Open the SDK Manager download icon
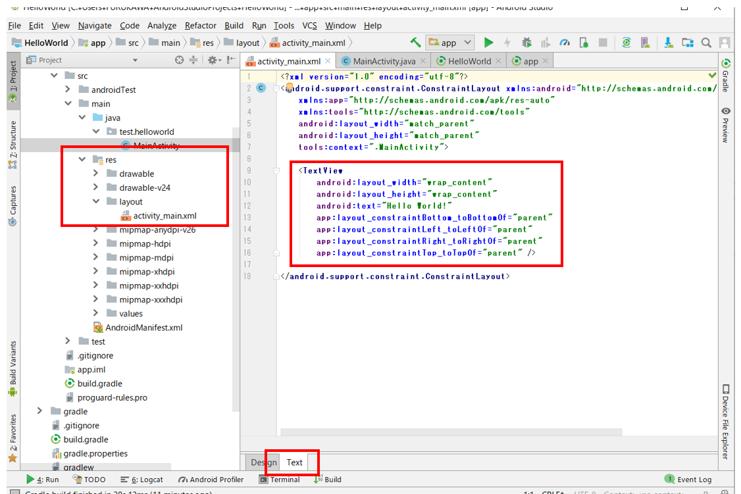The height and width of the screenshot is (494, 741). pos(668,43)
